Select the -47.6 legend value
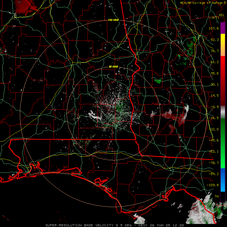 pos(214,140)
